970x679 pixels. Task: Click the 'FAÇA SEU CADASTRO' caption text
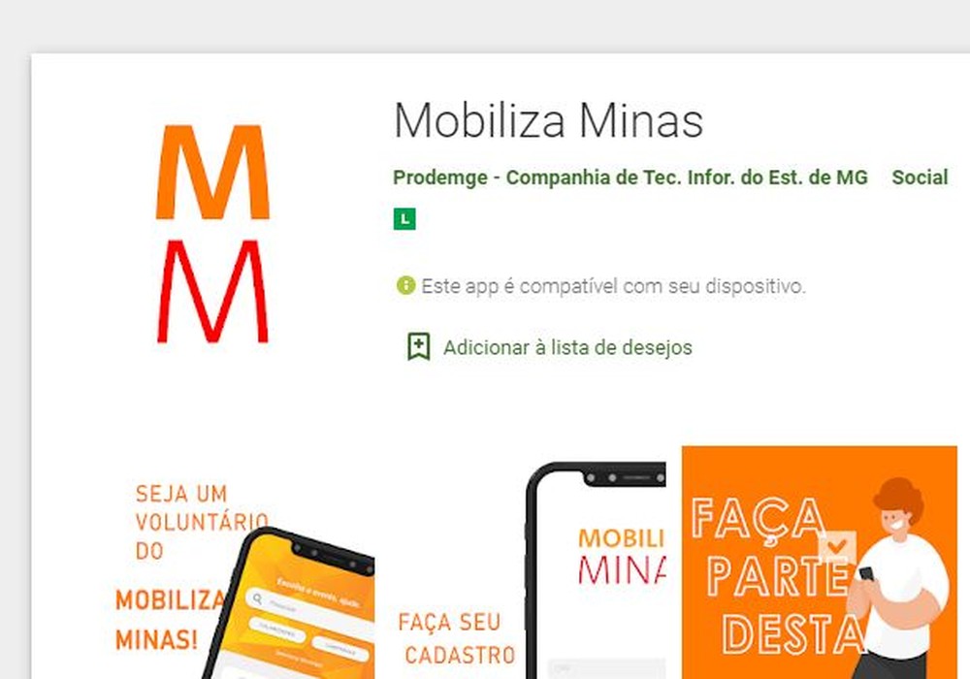coord(457,638)
